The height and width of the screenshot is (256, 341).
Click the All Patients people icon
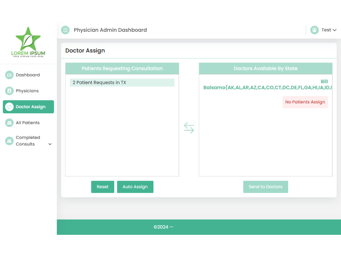(9, 123)
